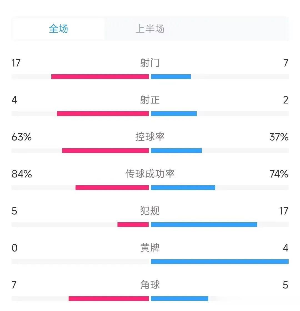Select the 控球率 stat label
Image resolution: width=300 pixels, height=311 pixels.
tap(150, 137)
